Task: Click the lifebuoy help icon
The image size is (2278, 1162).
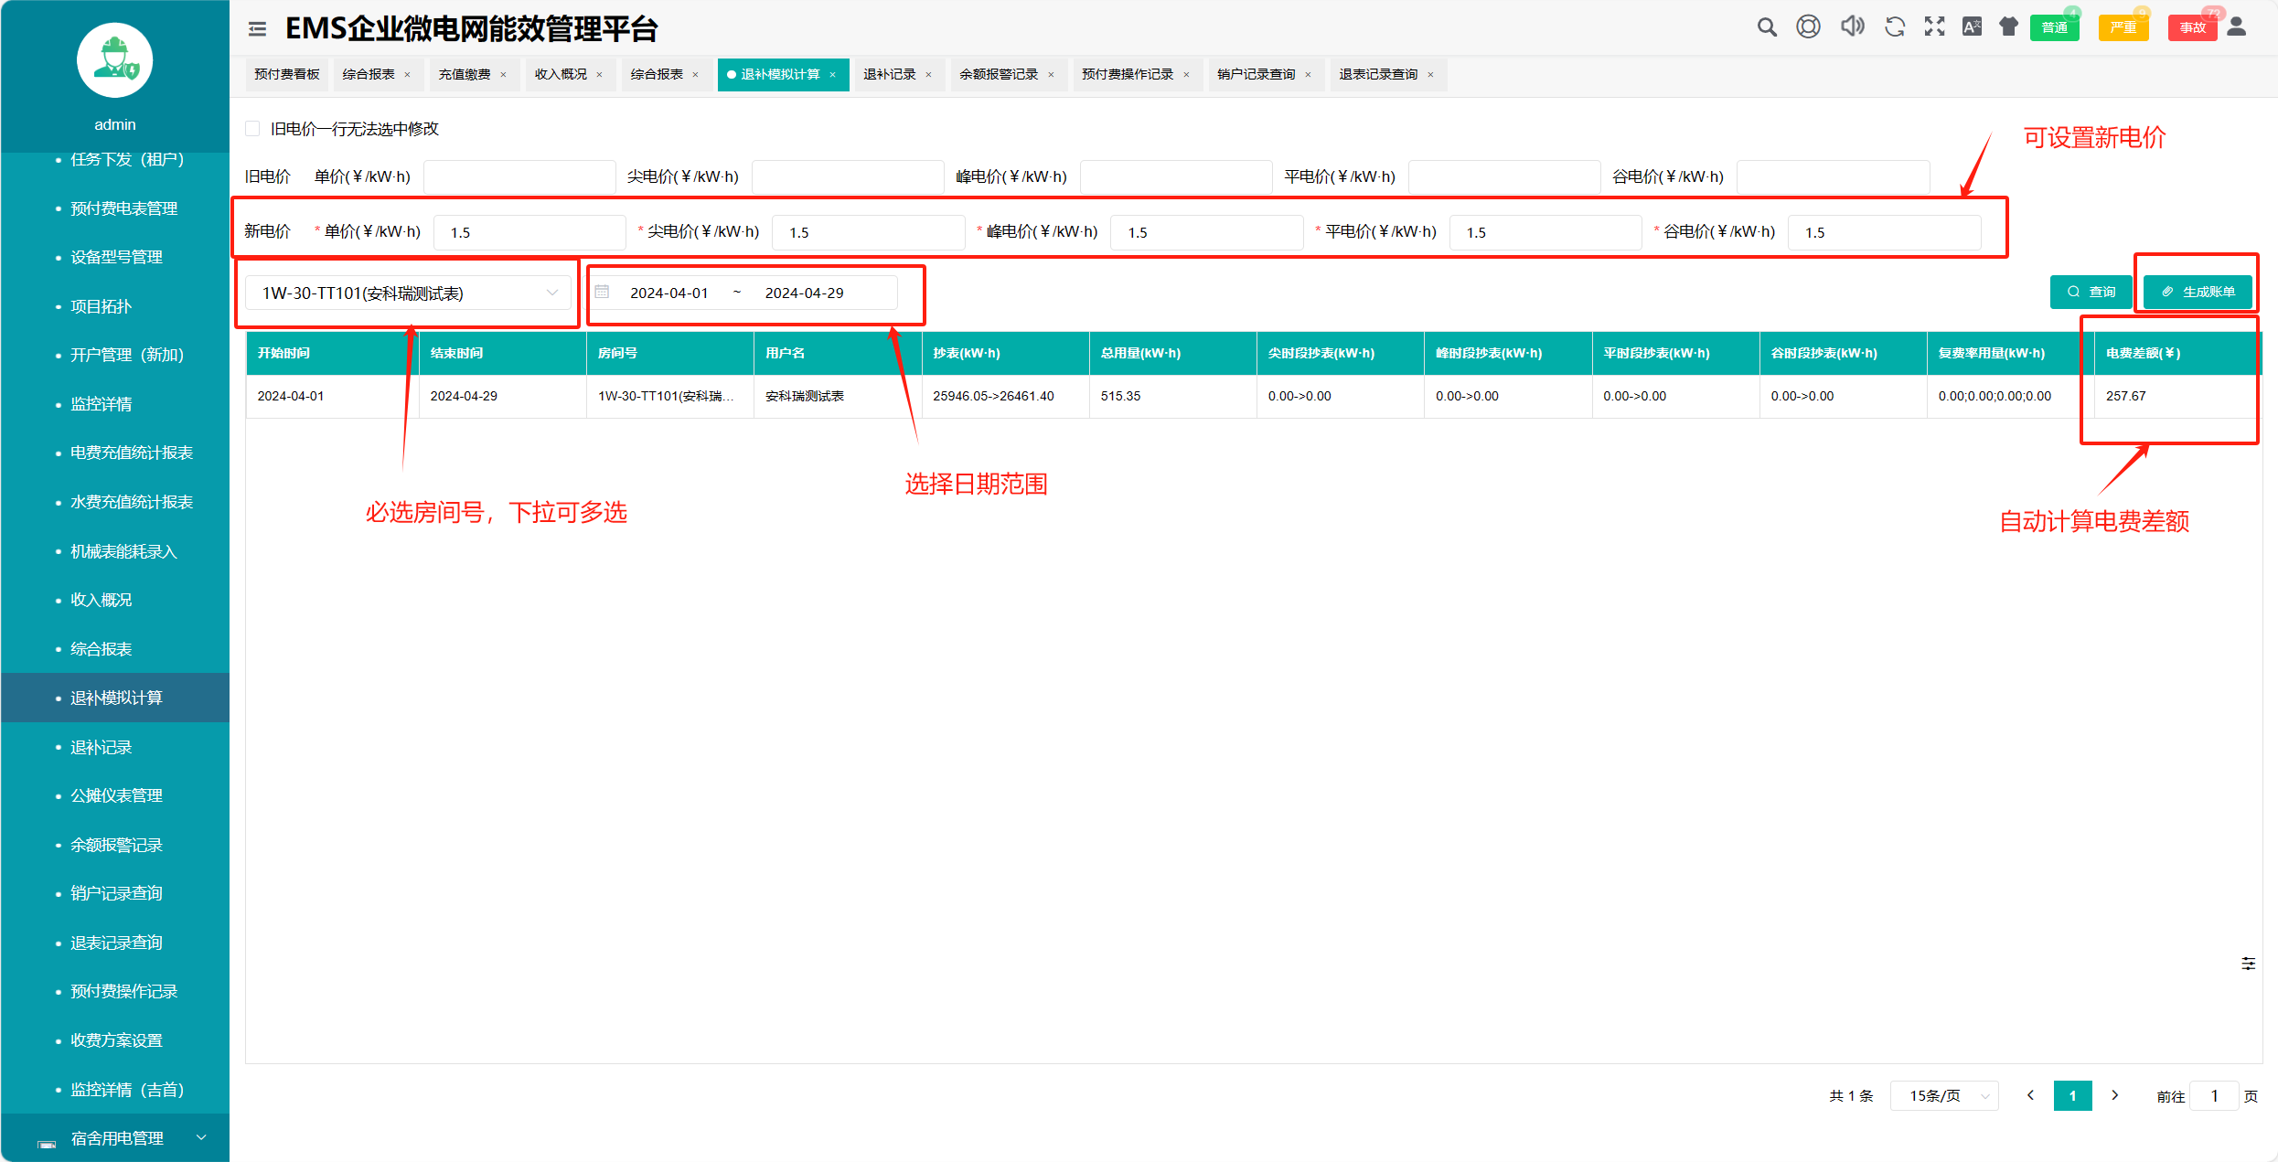Action: click(x=1808, y=27)
